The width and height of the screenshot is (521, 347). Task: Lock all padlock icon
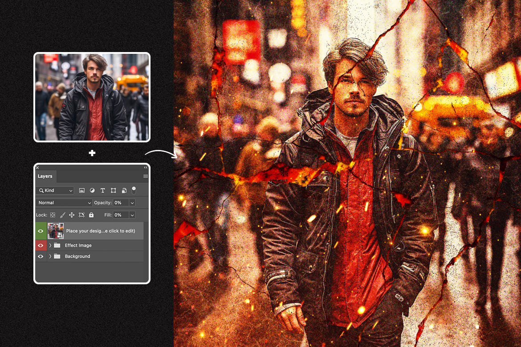point(91,215)
